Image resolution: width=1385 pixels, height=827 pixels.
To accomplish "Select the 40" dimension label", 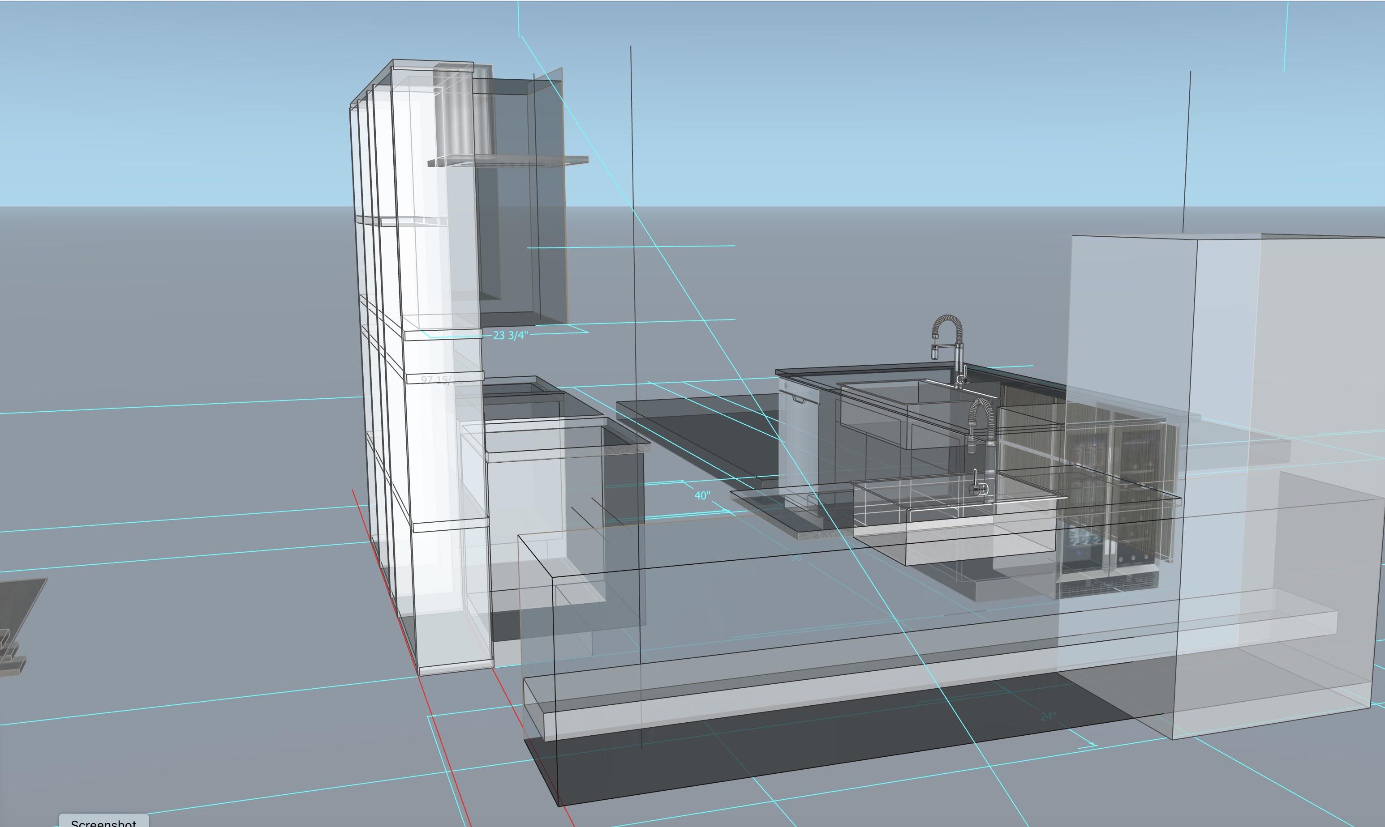I will click(702, 495).
